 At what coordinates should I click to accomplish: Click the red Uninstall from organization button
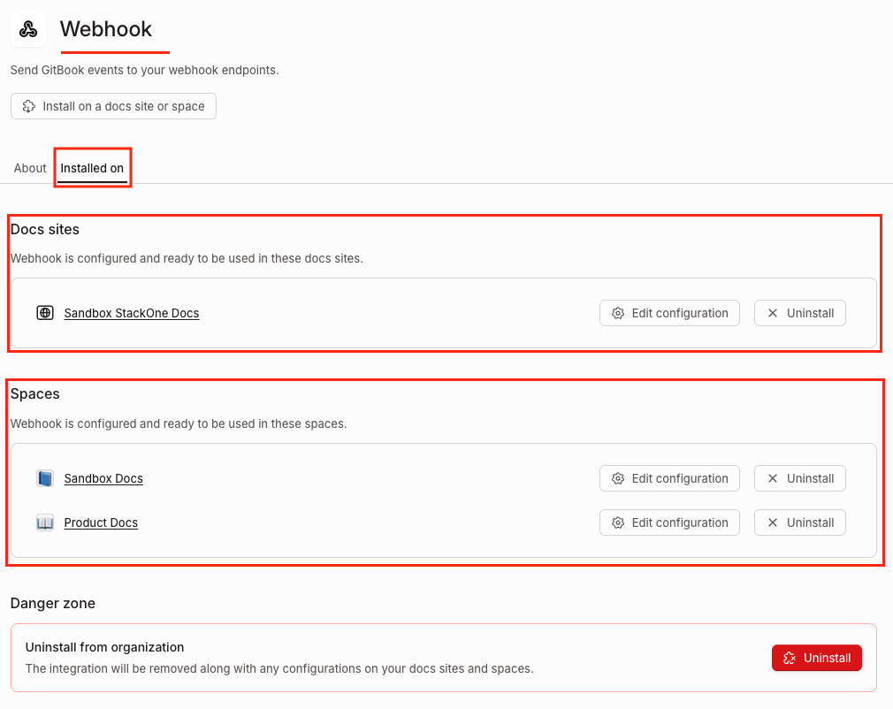click(x=817, y=658)
